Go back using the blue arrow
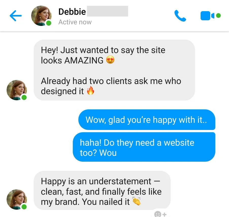The width and height of the screenshot is (229, 217). pyautogui.click(x=16, y=16)
